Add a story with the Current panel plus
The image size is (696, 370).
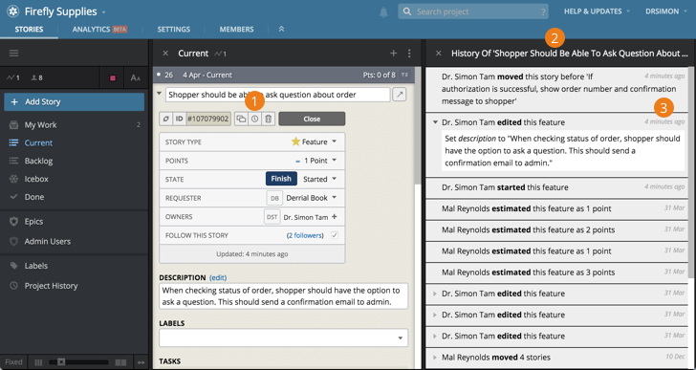click(393, 54)
